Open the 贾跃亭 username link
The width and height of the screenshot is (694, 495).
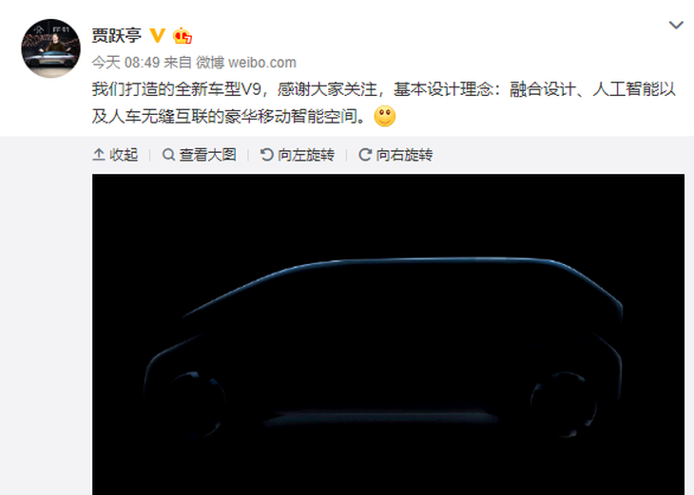[116, 35]
